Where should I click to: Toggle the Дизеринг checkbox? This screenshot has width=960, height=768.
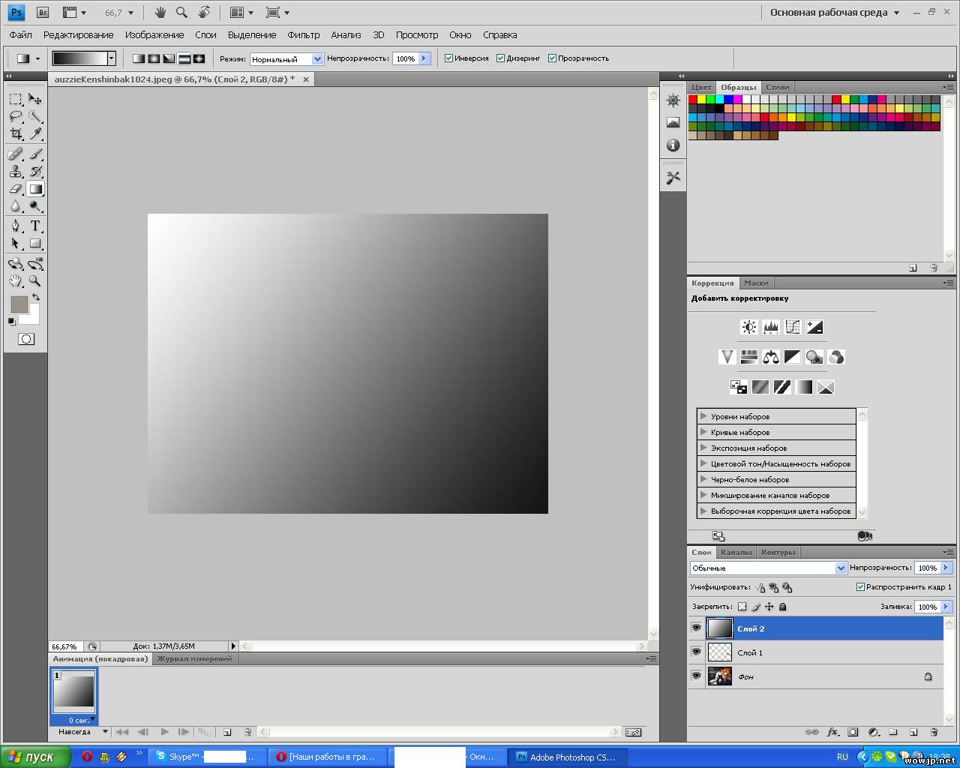click(x=501, y=58)
